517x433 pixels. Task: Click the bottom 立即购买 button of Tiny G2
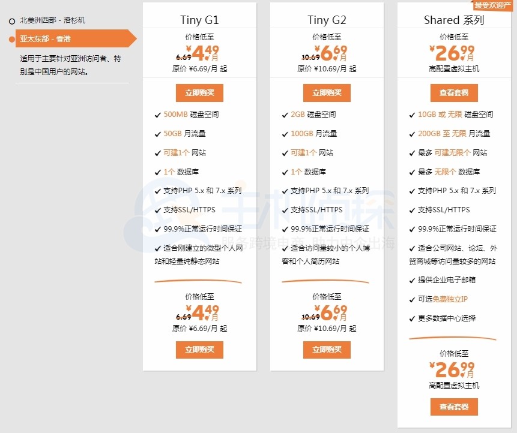pyautogui.click(x=327, y=350)
